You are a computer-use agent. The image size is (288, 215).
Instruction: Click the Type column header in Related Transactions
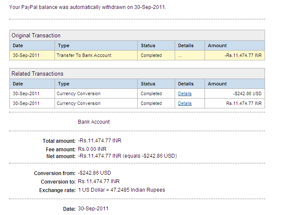[x=63, y=84]
